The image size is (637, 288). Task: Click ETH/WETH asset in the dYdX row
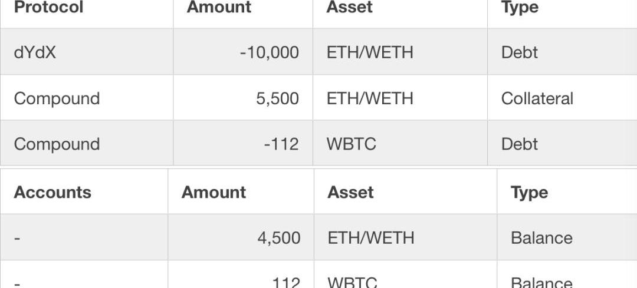click(370, 52)
